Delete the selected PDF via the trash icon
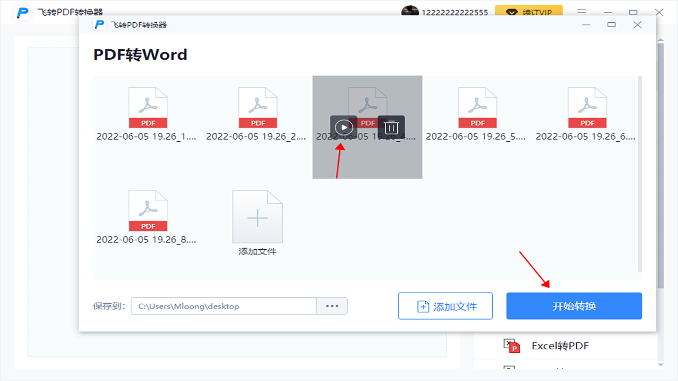The width and height of the screenshot is (678, 381). click(x=391, y=127)
